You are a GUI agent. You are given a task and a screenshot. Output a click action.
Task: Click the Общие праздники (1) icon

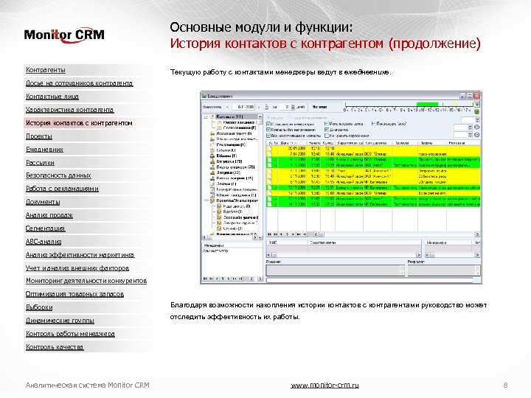click(x=212, y=195)
